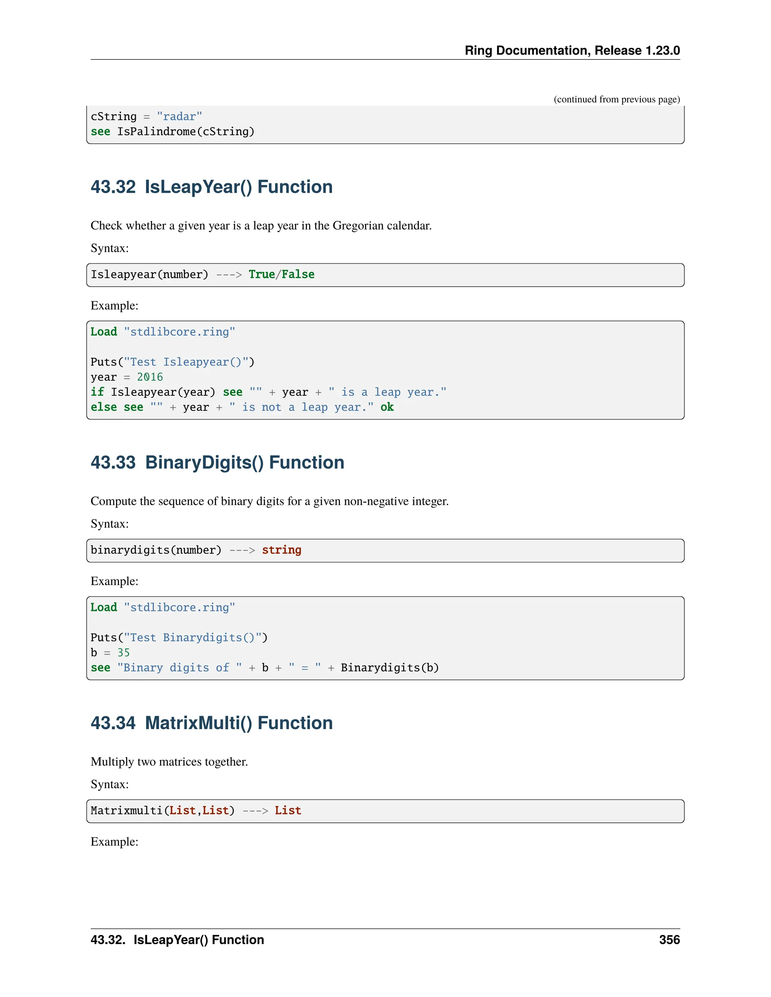Click the Matrixmulti(List,List) syntax code line
This screenshot has width=771, height=997.
coord(195,811)
